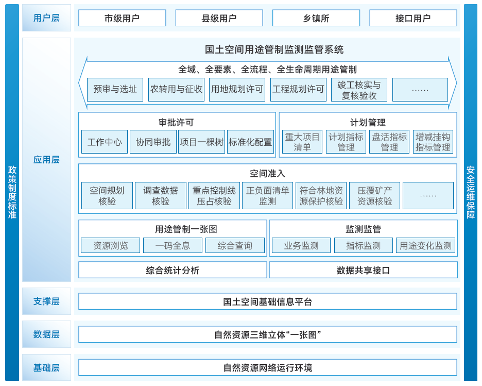Open the 预审与选址 module
482x386 pixels.
click(x=115, y=90)
